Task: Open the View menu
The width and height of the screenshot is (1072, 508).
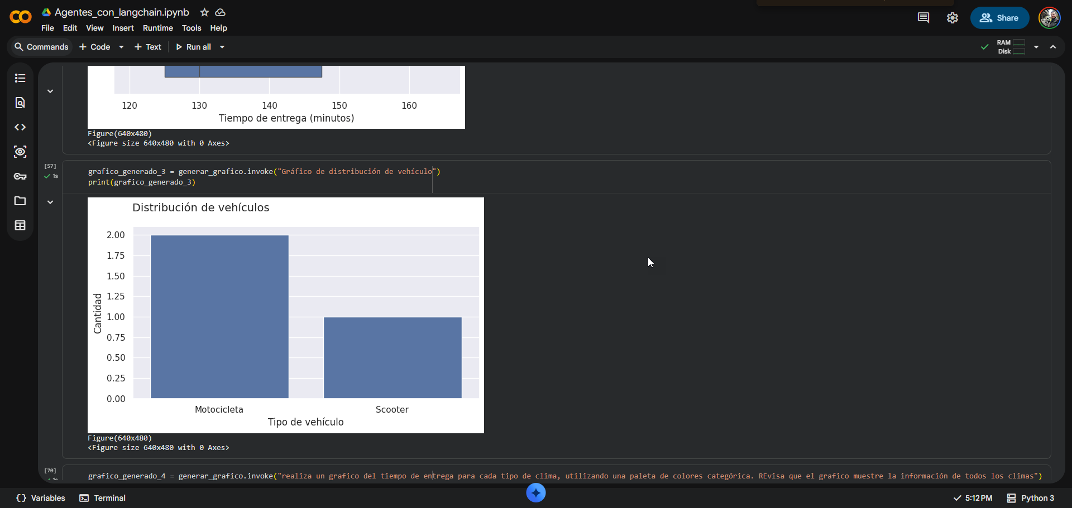Action: click(94, 28)
